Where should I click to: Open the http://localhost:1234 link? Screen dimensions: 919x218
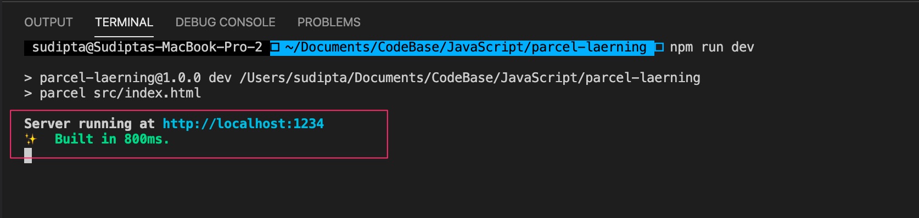pyautogui.click(x=243, y=124)
